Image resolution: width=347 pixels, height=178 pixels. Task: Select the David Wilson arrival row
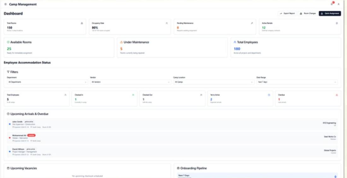click(172, 152)
